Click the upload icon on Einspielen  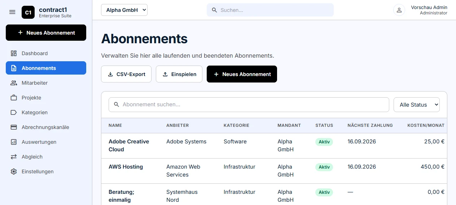click(x=165, y=74)
